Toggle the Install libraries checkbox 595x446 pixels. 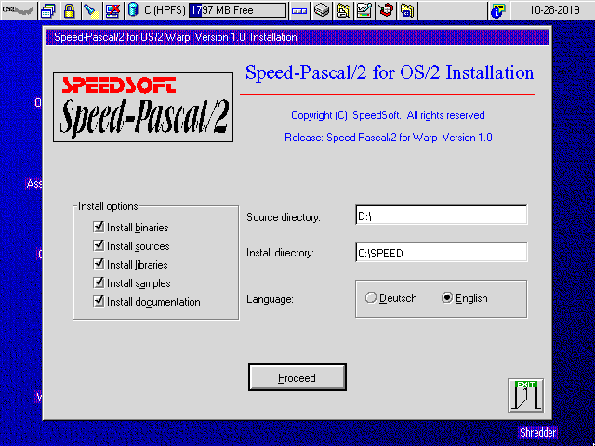[x=99, y=264]
